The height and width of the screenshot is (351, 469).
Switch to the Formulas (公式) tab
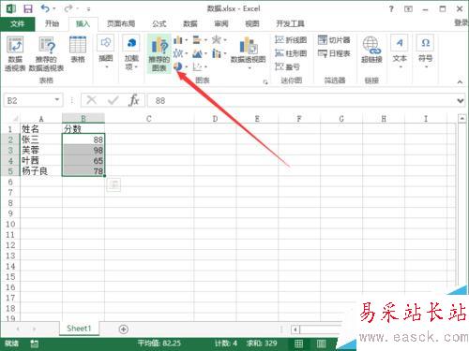[x=159, y=23]
